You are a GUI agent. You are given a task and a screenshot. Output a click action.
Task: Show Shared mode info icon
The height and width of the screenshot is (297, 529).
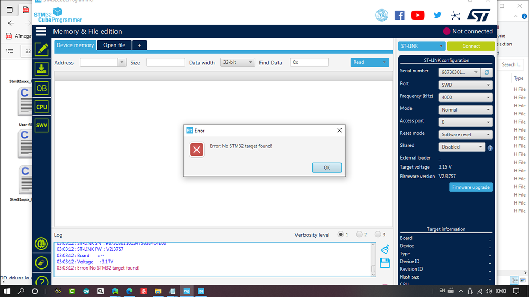click(x=490, y=148)
